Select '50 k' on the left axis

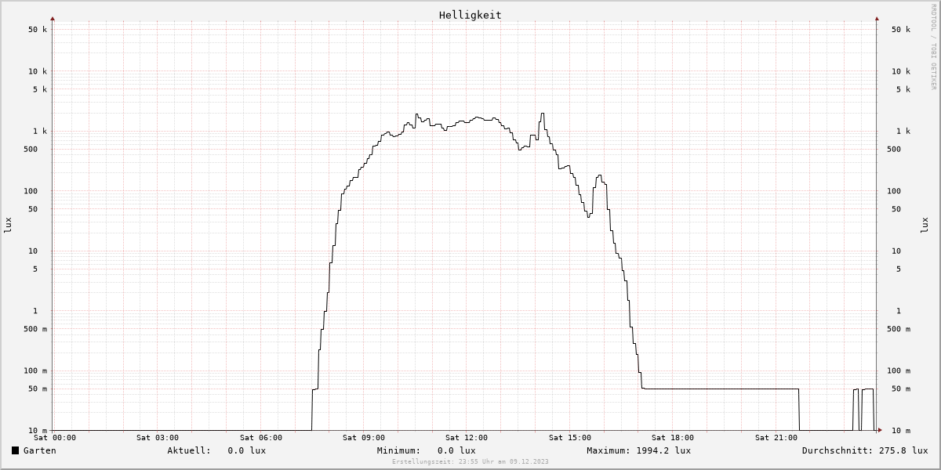tap(38, 30)
